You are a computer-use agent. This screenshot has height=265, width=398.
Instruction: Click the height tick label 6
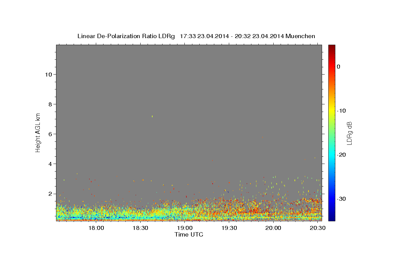[x=50, y=134]
